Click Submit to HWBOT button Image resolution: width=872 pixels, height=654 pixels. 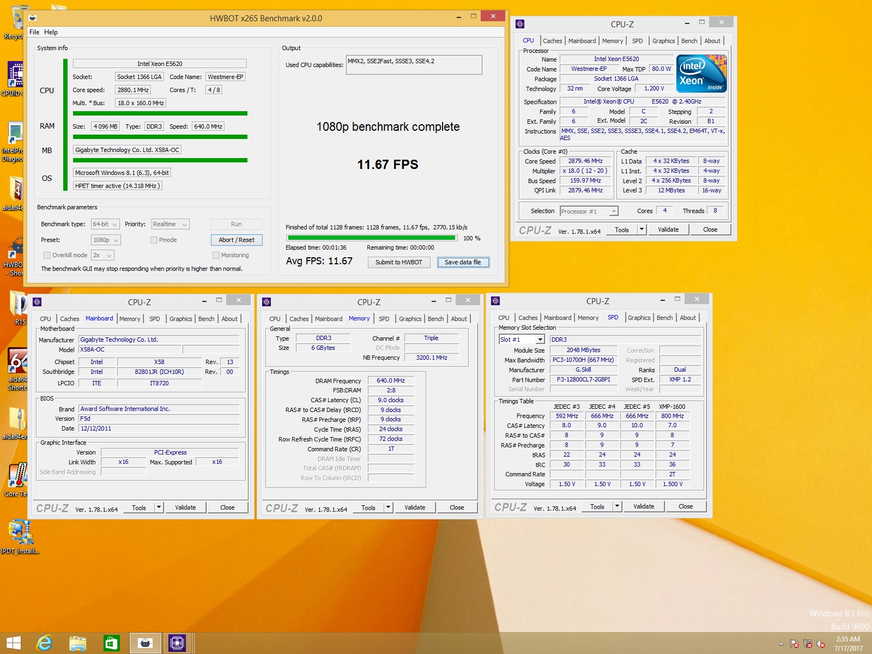pyautogui.click(x=399, y=262)
